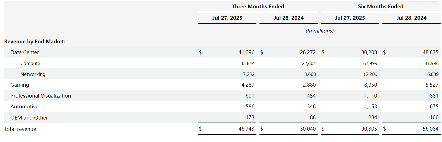The width and height of the screenshot is (442, 142).
Task: Click the OEM and Other label
Action: [29, 118]
